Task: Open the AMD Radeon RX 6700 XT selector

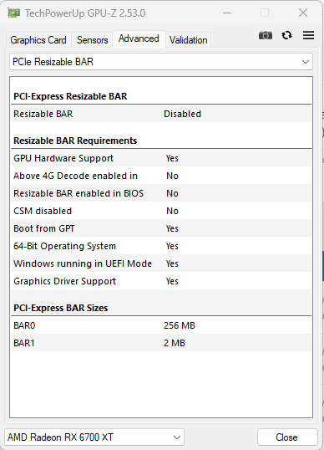Action: point(94,437)
